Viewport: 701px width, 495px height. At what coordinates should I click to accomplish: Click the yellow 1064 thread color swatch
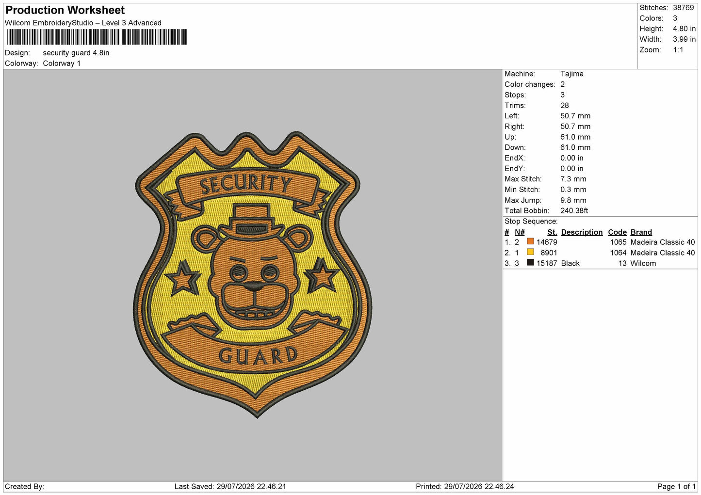point(530,252)
